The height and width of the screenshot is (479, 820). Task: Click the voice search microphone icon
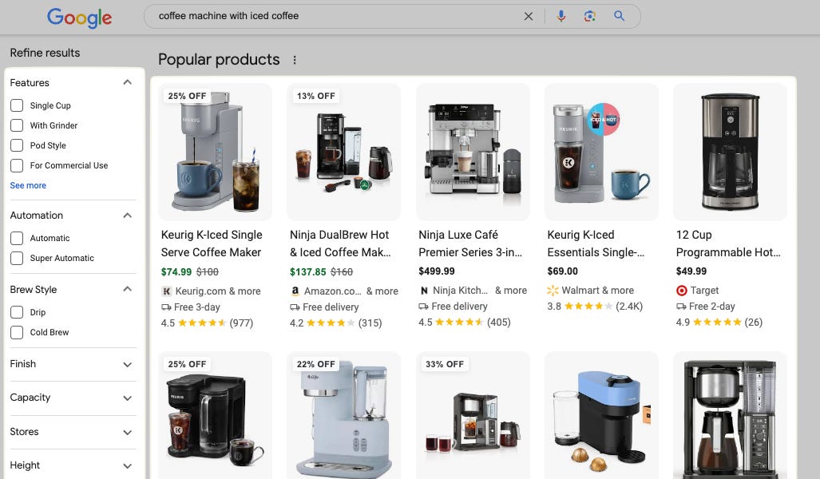(x=561, y=16)
